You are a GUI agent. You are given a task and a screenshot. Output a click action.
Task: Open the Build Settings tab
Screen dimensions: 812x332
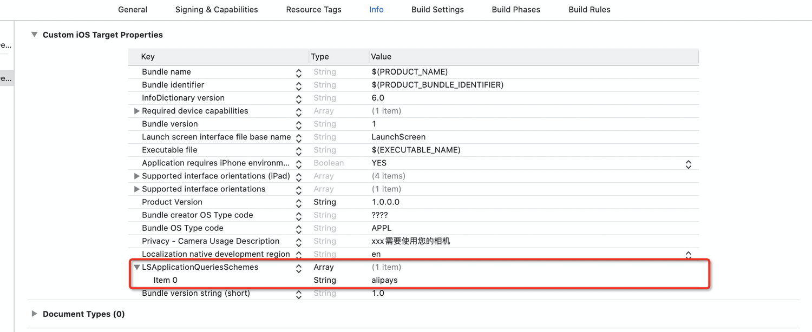click(437, 10)
